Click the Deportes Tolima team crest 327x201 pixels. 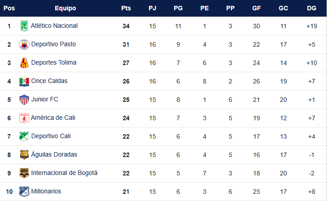pos(24,63)
